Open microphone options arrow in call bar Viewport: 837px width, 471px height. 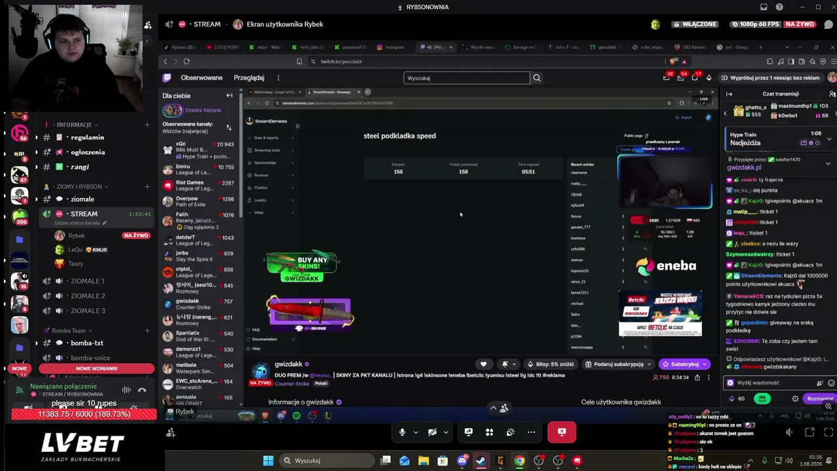415,432
